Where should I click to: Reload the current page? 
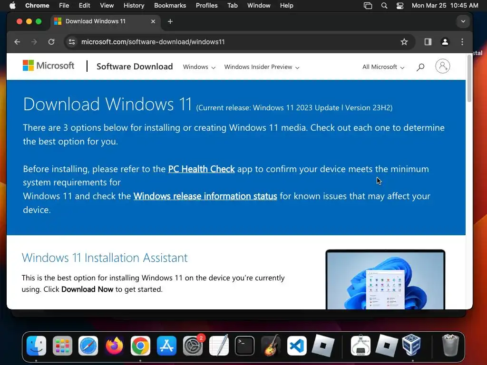51,42
